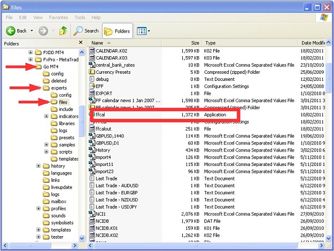Select the Last Trade - EURGBP document icon
The image size is (334, 251).
point(92,193)
